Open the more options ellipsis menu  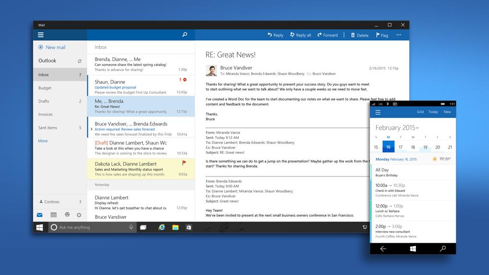point(399,35)
